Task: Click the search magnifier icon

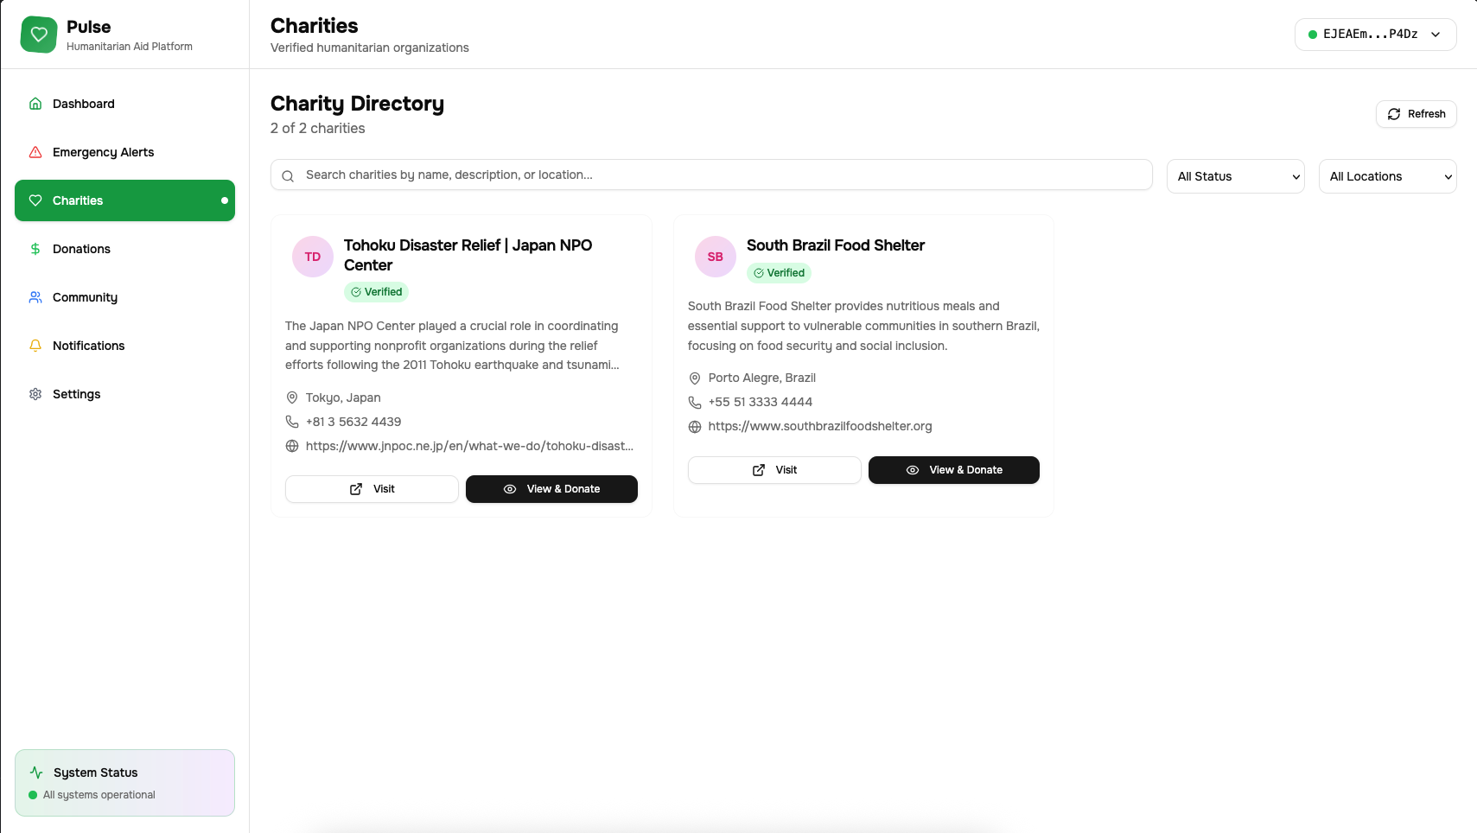Action: pos(288,175)
